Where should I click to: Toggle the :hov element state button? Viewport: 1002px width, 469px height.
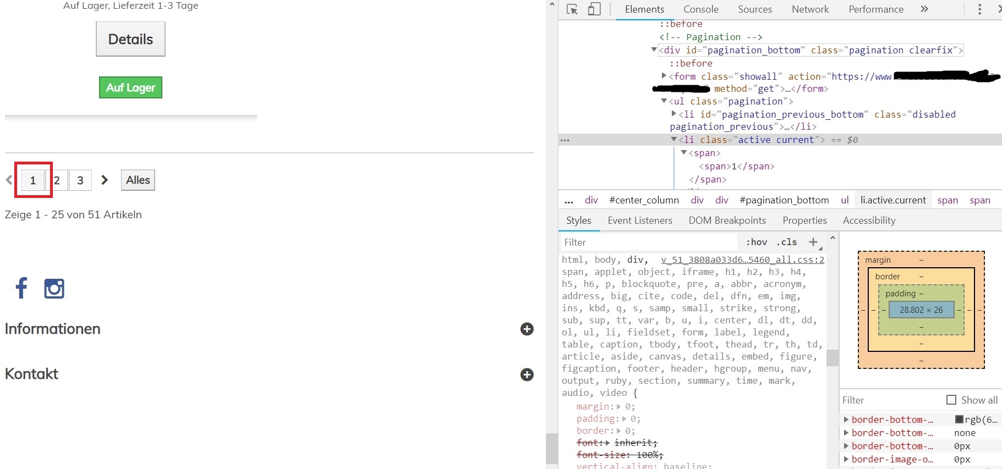coord(757,242)
